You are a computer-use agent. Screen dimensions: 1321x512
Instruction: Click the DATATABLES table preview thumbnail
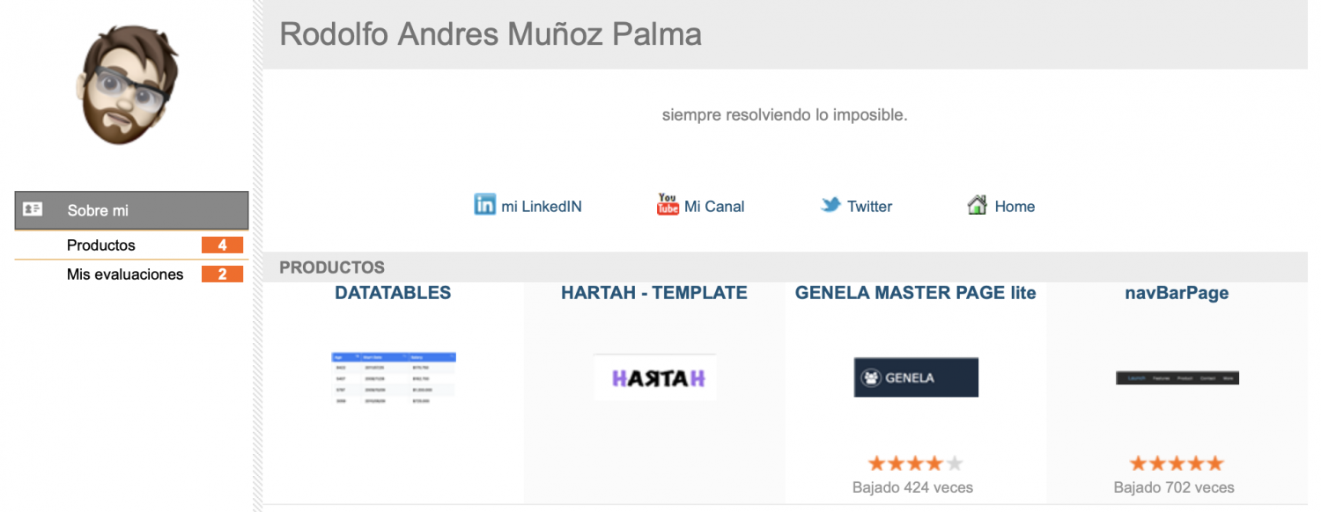[394, 378]
